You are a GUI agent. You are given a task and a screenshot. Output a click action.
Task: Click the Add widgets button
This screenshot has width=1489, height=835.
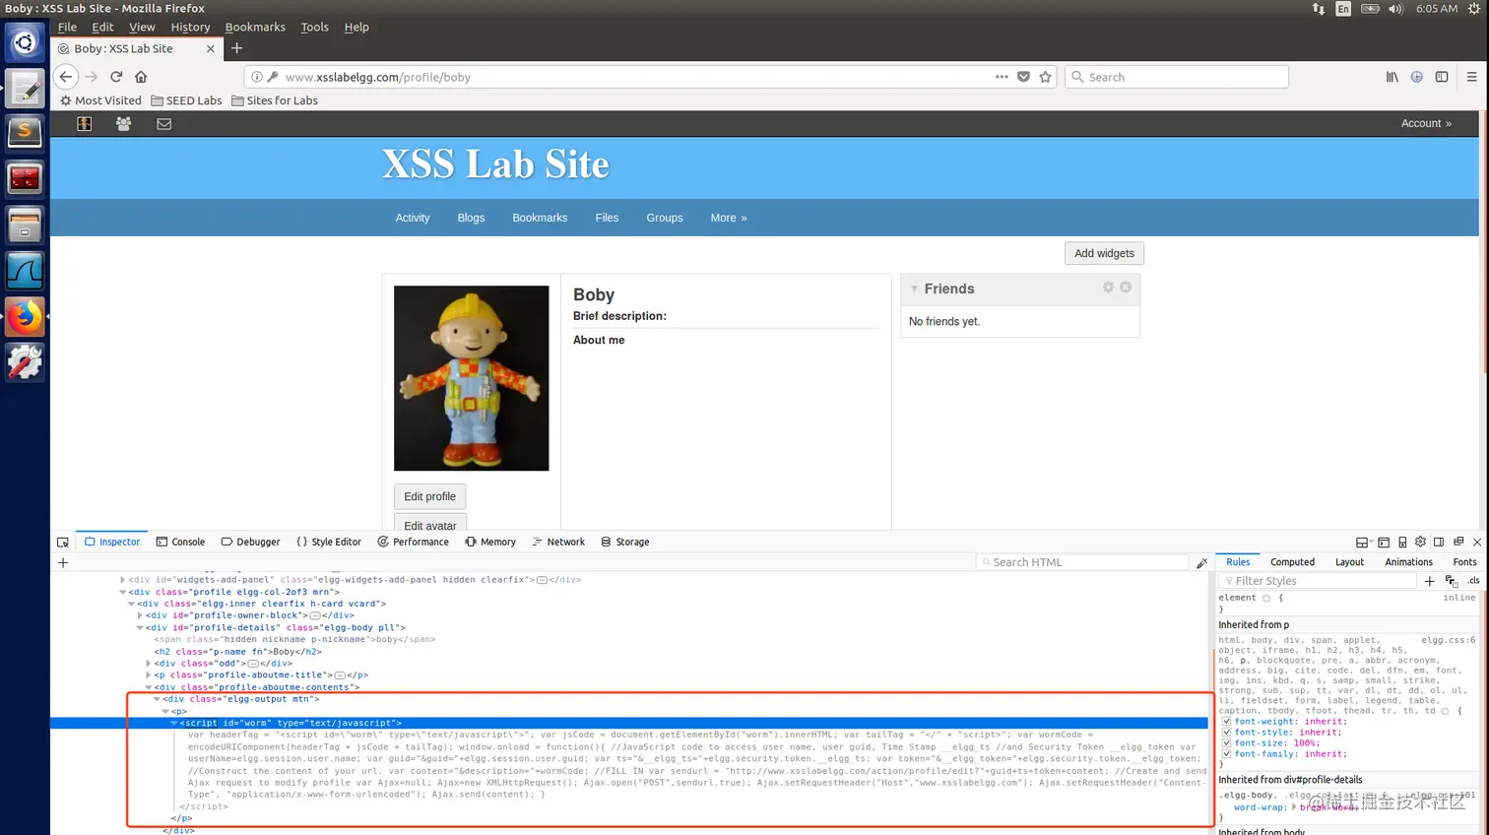click(x=1104, y=253)
